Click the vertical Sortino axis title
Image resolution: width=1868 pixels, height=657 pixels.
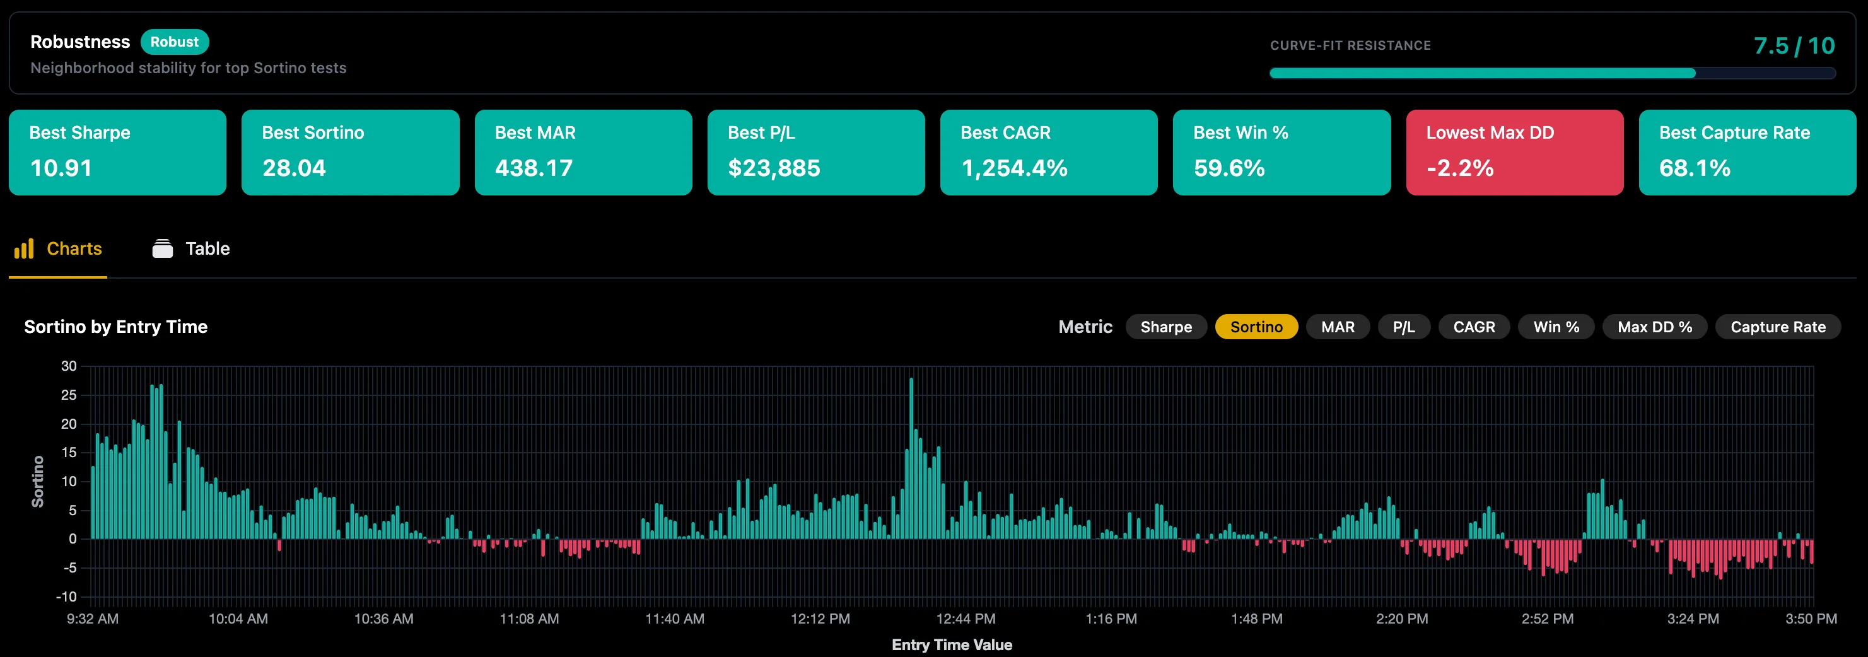(38, 482)
